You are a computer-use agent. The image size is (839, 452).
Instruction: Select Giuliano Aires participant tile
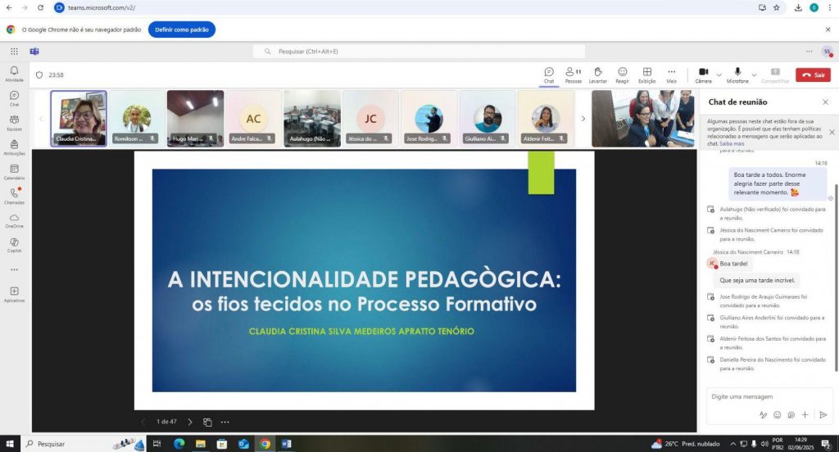click(488, 118)
